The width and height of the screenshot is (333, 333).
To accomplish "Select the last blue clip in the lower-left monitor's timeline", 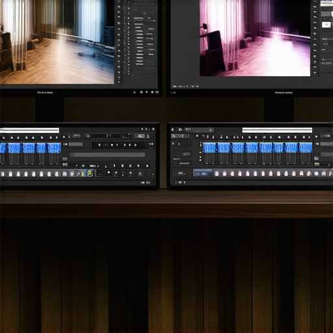I will point(55,148).
